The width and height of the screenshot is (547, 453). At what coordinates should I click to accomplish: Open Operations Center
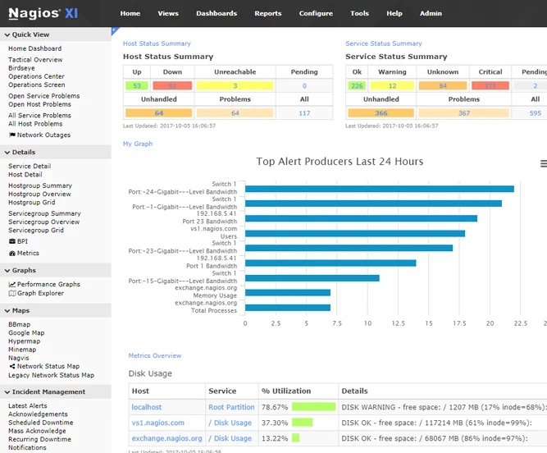click(36, 76)
